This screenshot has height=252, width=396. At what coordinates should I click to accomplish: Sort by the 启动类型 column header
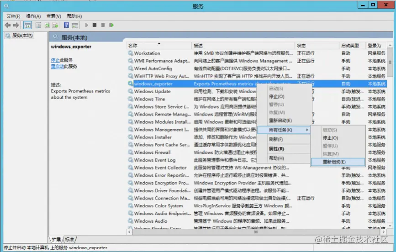point(352,46)
